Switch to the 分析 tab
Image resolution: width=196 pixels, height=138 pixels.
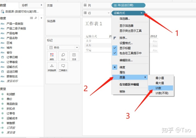[x=25, y=5]
